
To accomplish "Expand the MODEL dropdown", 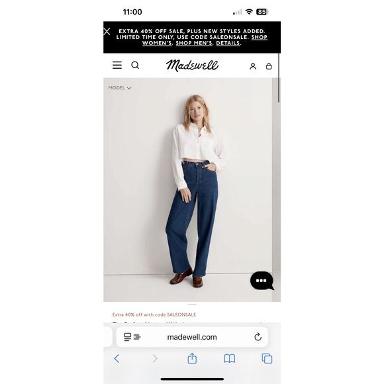I will tap(120, 87).
